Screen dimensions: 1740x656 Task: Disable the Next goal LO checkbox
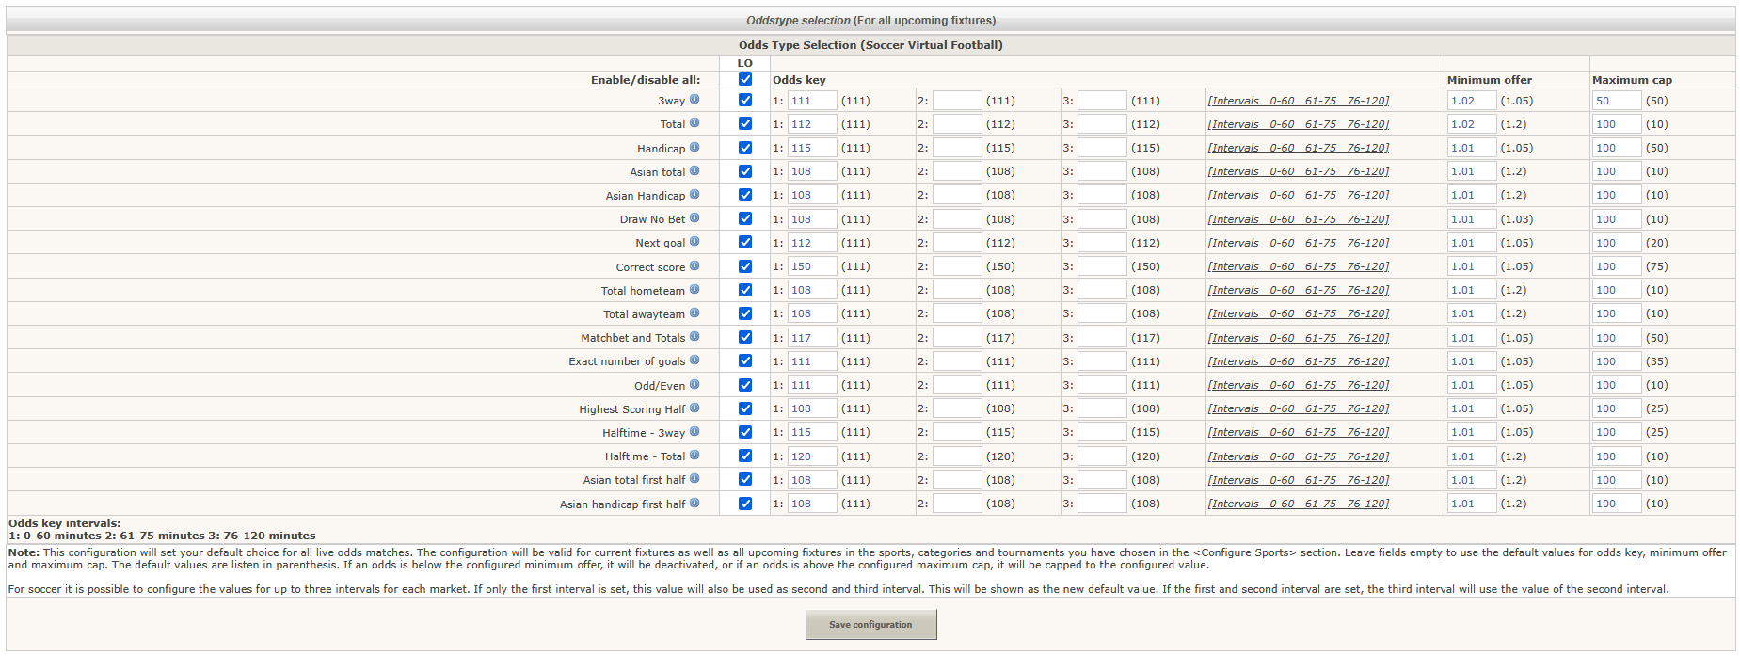(x=745, y=243)
